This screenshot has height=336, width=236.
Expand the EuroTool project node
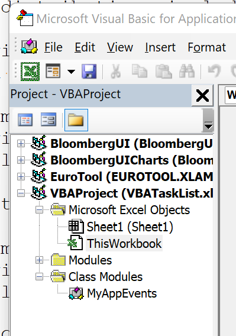coord(21,176)
